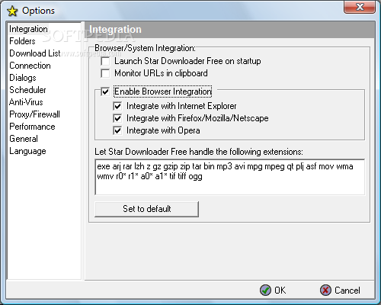381x305 pixels.
Task: Open Scheduler options
Action: click(x=27, y=90)
